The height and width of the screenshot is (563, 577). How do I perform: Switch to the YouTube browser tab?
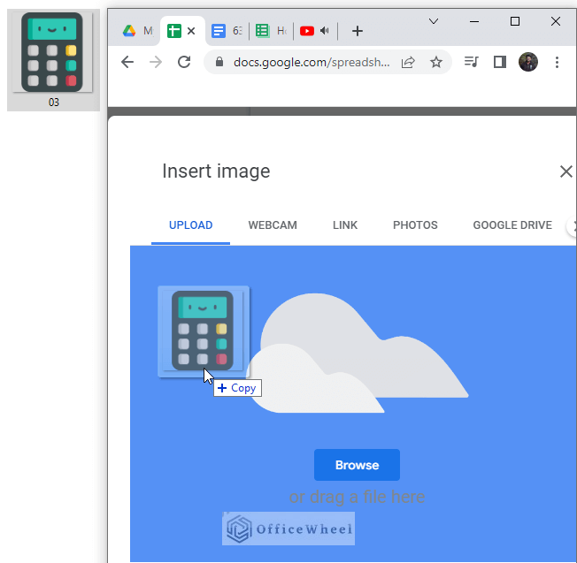[x=313, y=31]
